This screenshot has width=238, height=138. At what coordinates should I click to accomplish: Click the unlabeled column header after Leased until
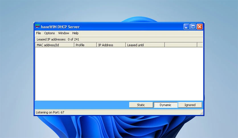click(x=181, y=45)
